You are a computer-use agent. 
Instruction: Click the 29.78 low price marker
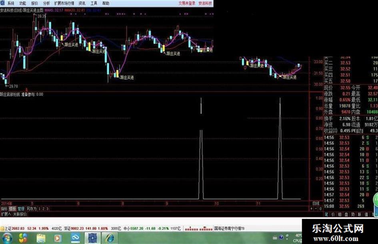point(14,86)
